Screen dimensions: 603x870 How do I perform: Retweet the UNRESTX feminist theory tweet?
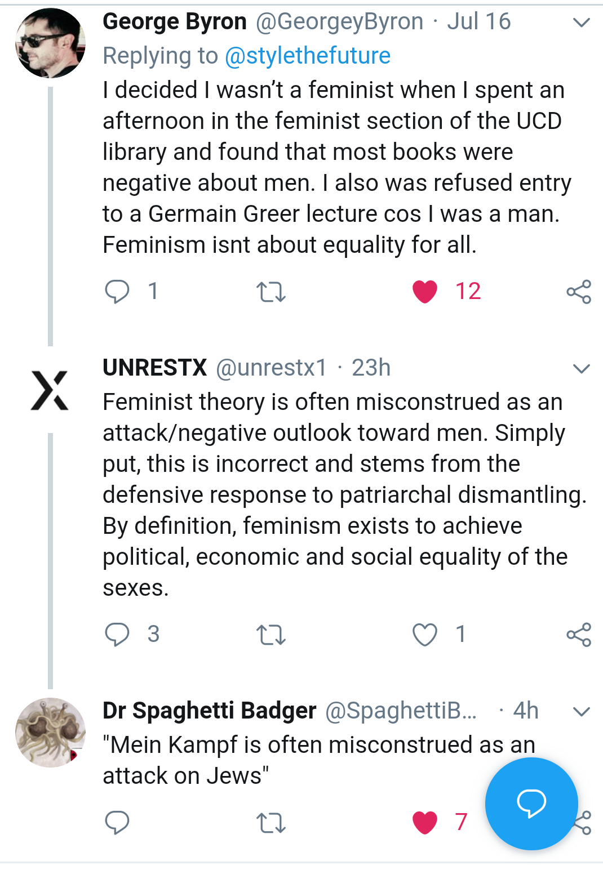click(x=271, y=635)
